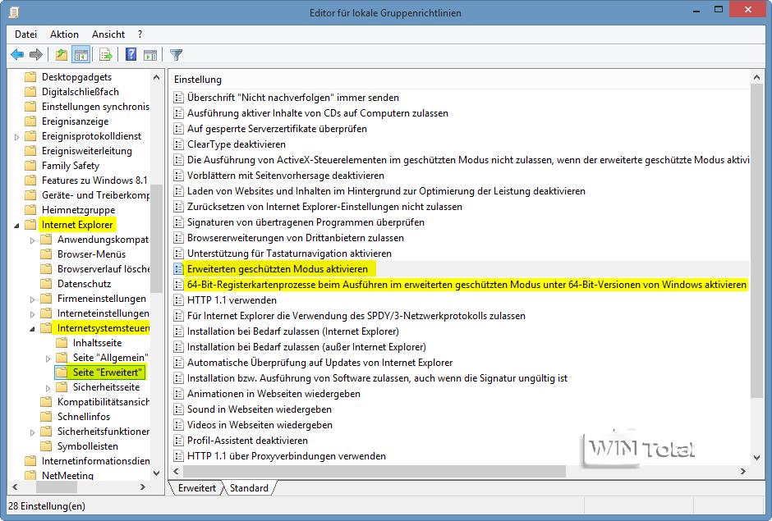Screen dimensions: 772x521
Task: Click the Export list toolbar icon
Action: pos(105,55)
